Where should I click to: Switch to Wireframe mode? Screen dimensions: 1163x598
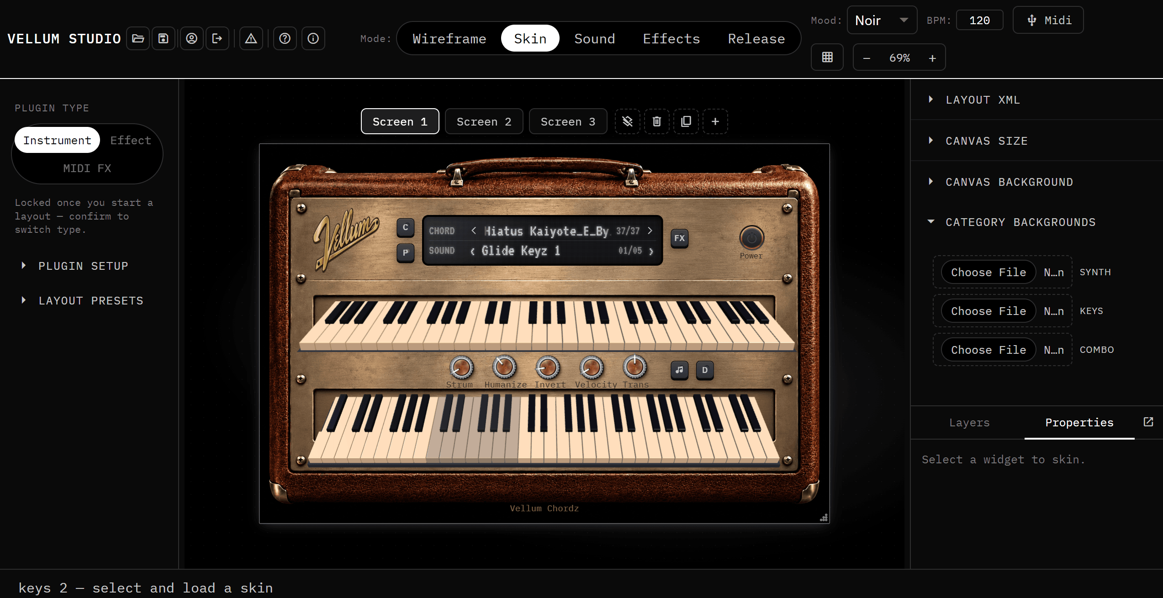(449, 39)
